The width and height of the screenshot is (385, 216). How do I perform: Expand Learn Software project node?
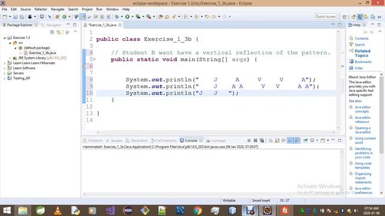pos(5,68)
